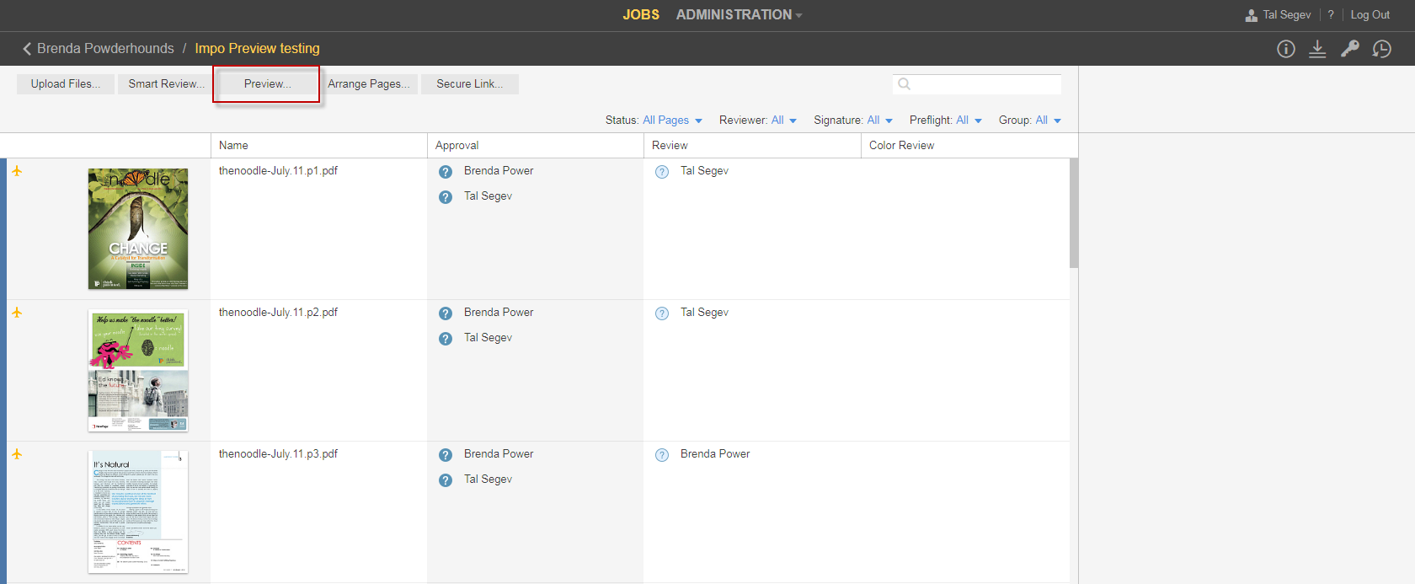Open the history clock icon
This screenshot has height=584, width=1415.
[1381, 49]
